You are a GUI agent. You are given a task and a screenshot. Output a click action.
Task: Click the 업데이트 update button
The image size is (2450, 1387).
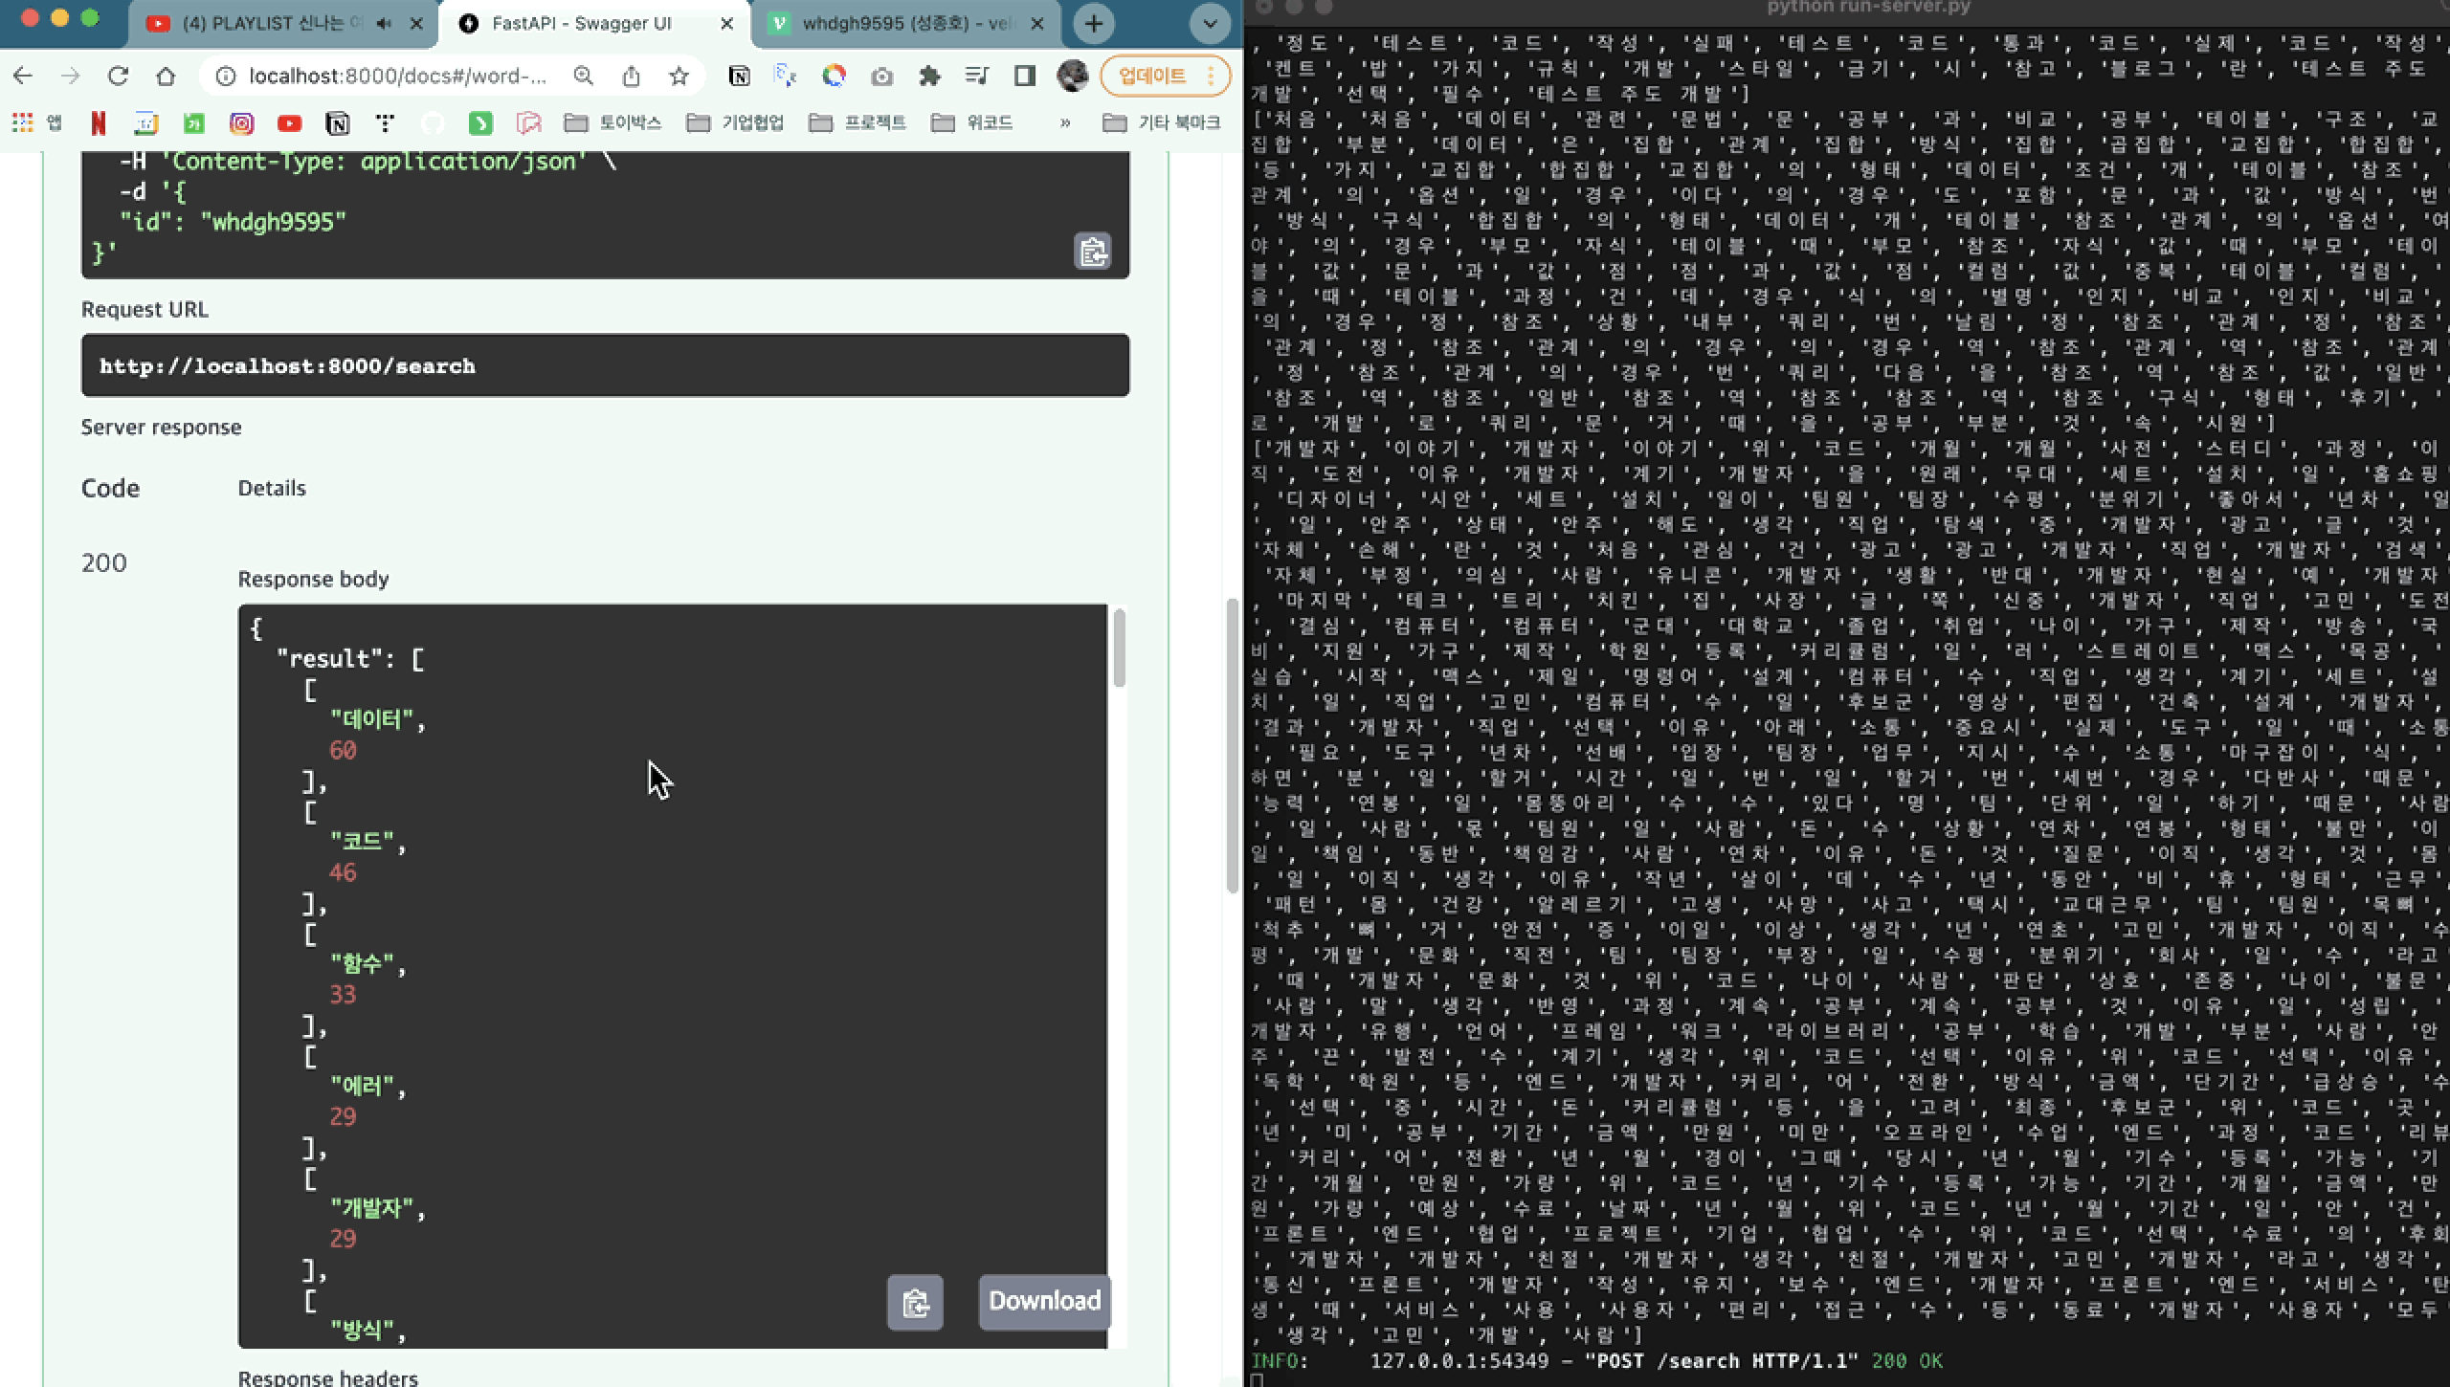1152,77
